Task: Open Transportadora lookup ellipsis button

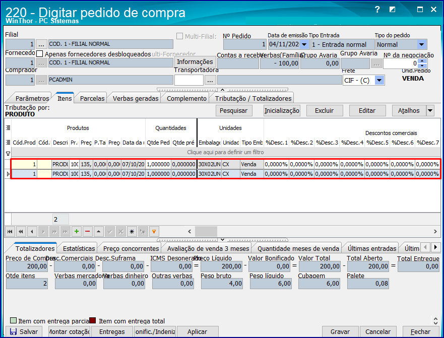Action: (x=210, y=80)
